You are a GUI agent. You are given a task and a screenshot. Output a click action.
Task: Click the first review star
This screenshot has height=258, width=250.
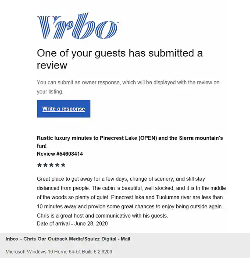(x=39, y=165)
